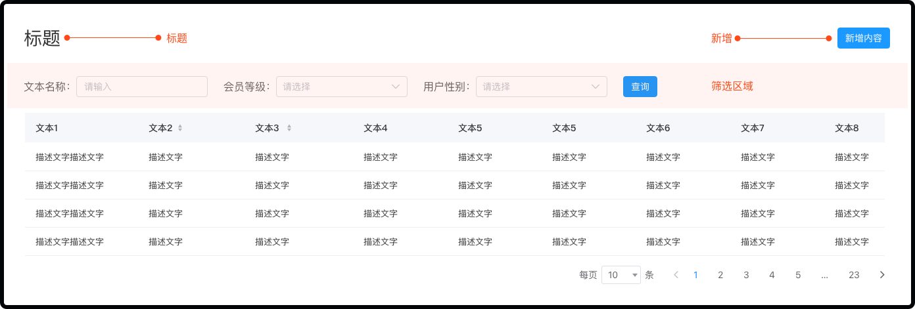Open the 会员等级 dropdown arrow
Screen dimensions: 915x309
396,87
